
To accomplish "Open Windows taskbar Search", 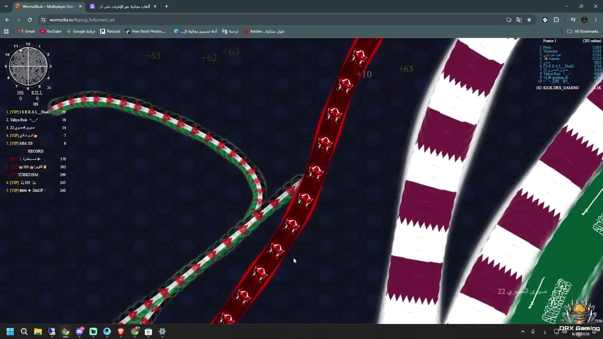I will (24, 331).
